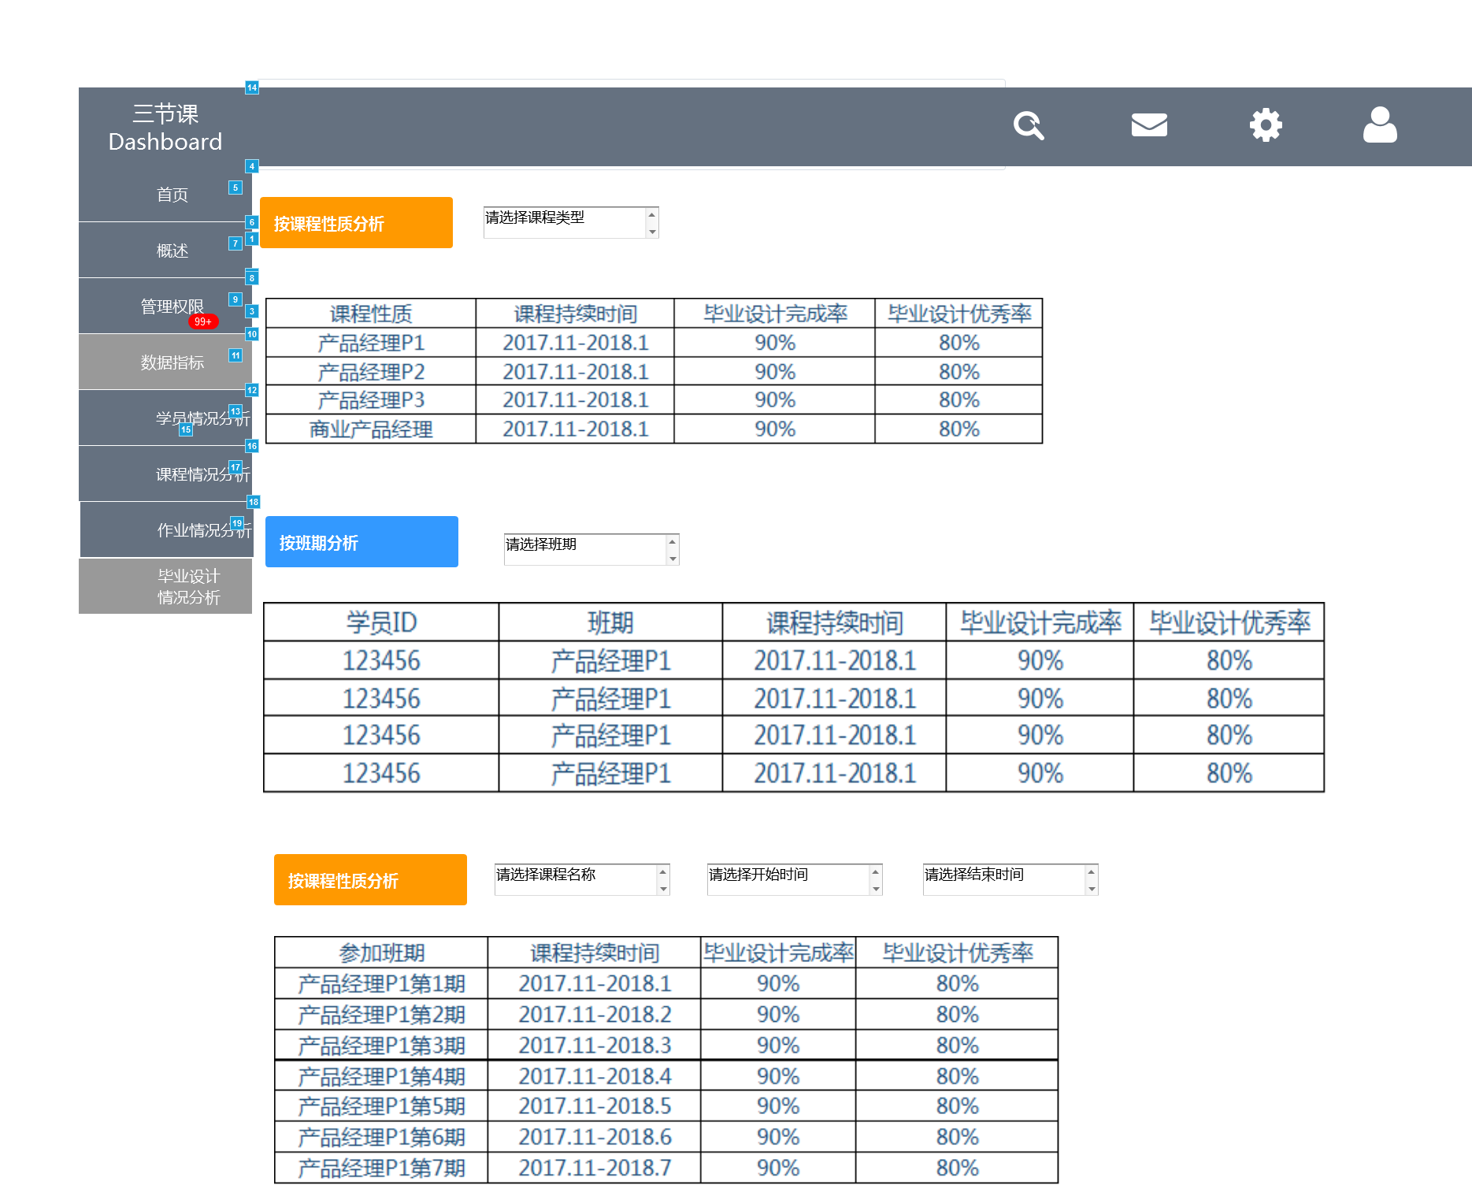Click the 2017.11-2018.3 duration cell
This screenshot has width=1472, height=1185.
595,1045
